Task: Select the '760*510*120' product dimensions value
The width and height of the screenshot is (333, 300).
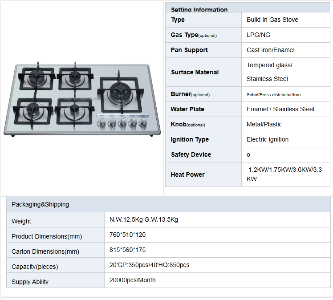Action: [x=127, y=235]
